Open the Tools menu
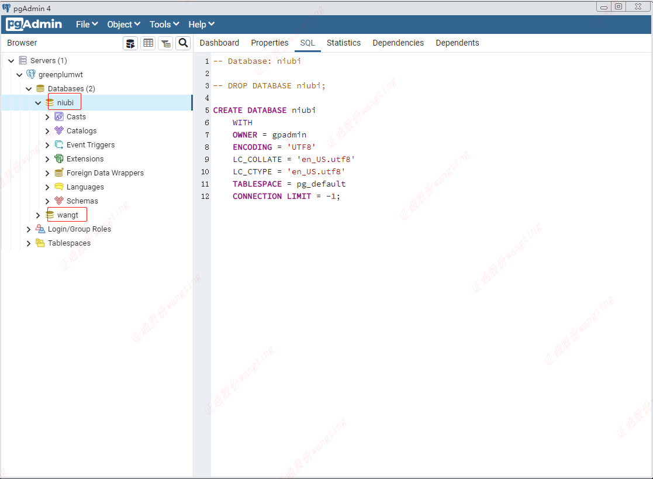Viewport: 653px width, 479px height. coord(164,25)
